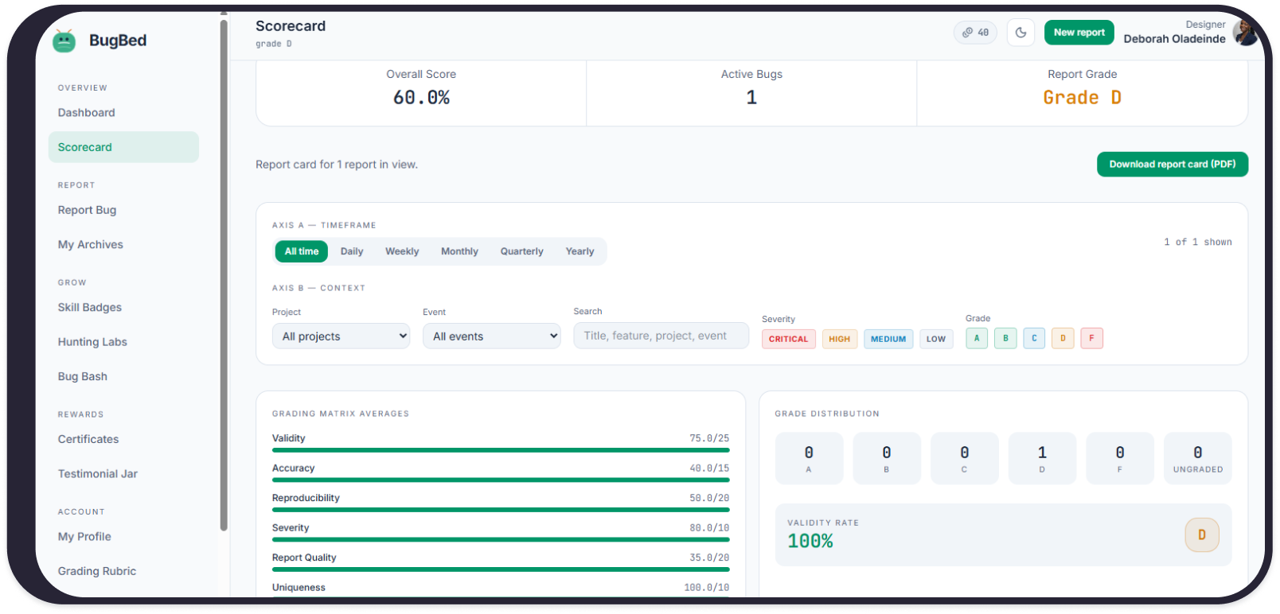The height and width of the screenshot is (614, 1280).
Task: Go to My Profile
Action: pyautogui.click(x=84, y=537)
